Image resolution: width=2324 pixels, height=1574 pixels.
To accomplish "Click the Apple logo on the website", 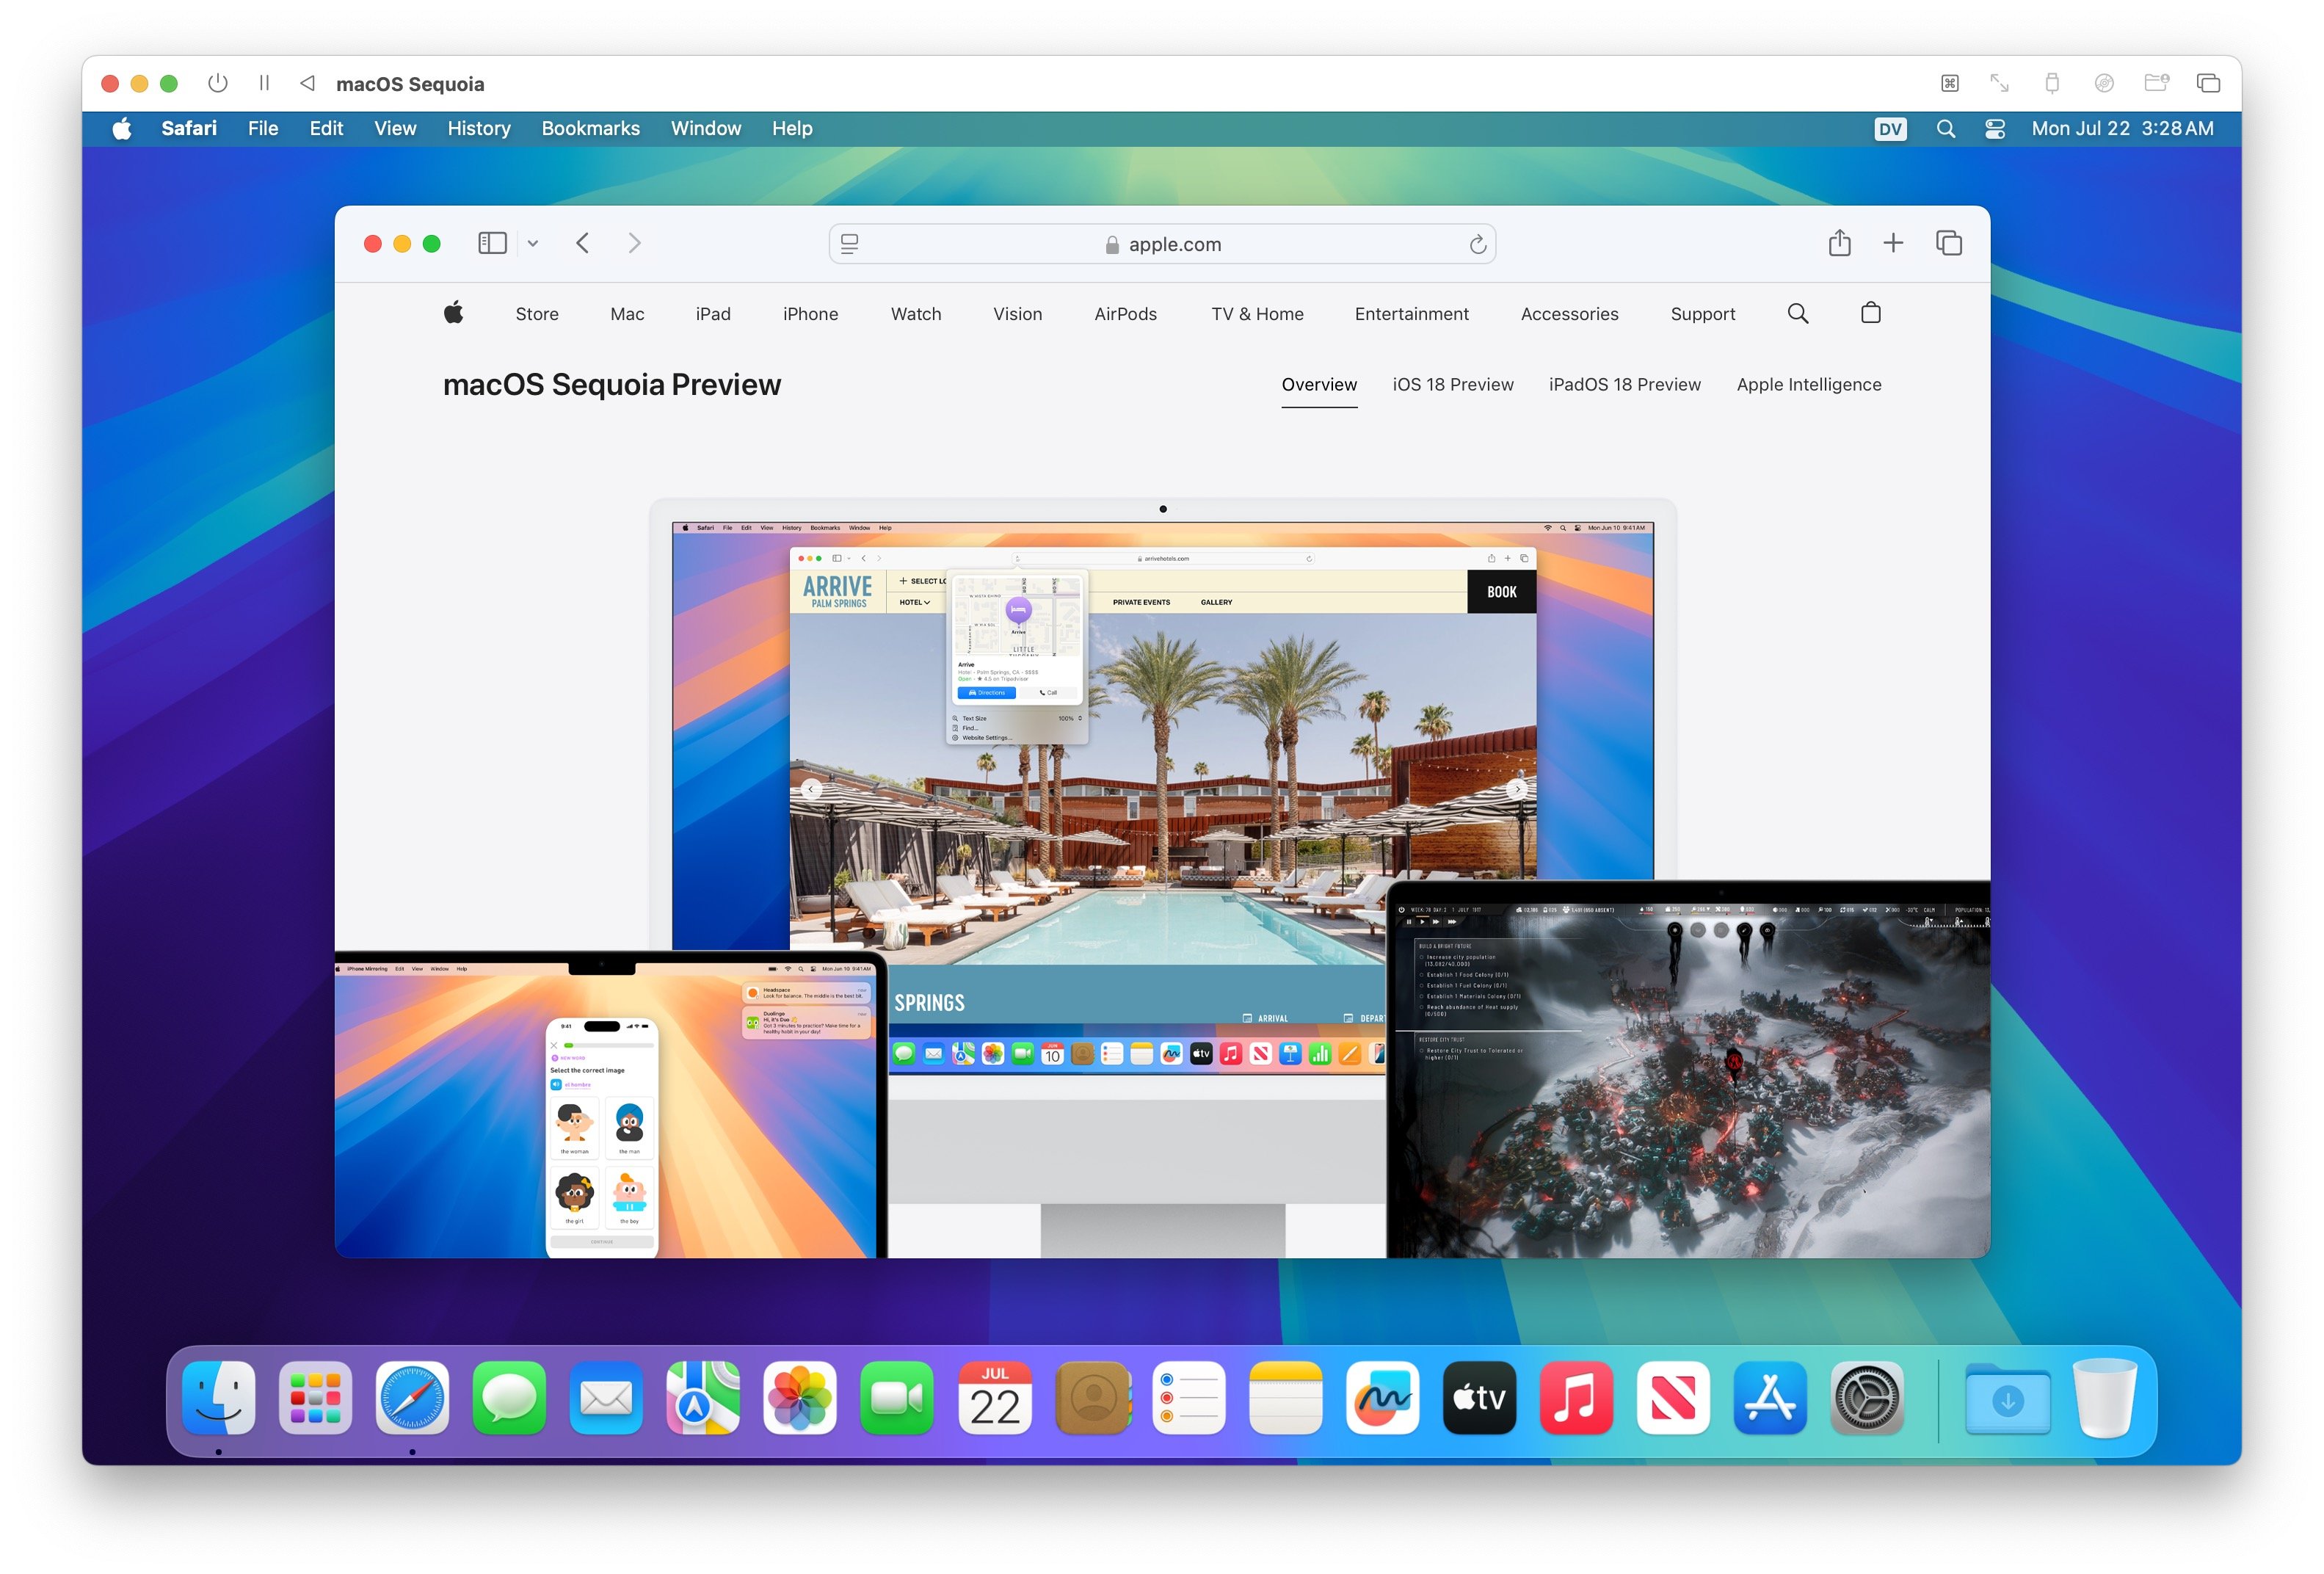I will coord(453,312).
